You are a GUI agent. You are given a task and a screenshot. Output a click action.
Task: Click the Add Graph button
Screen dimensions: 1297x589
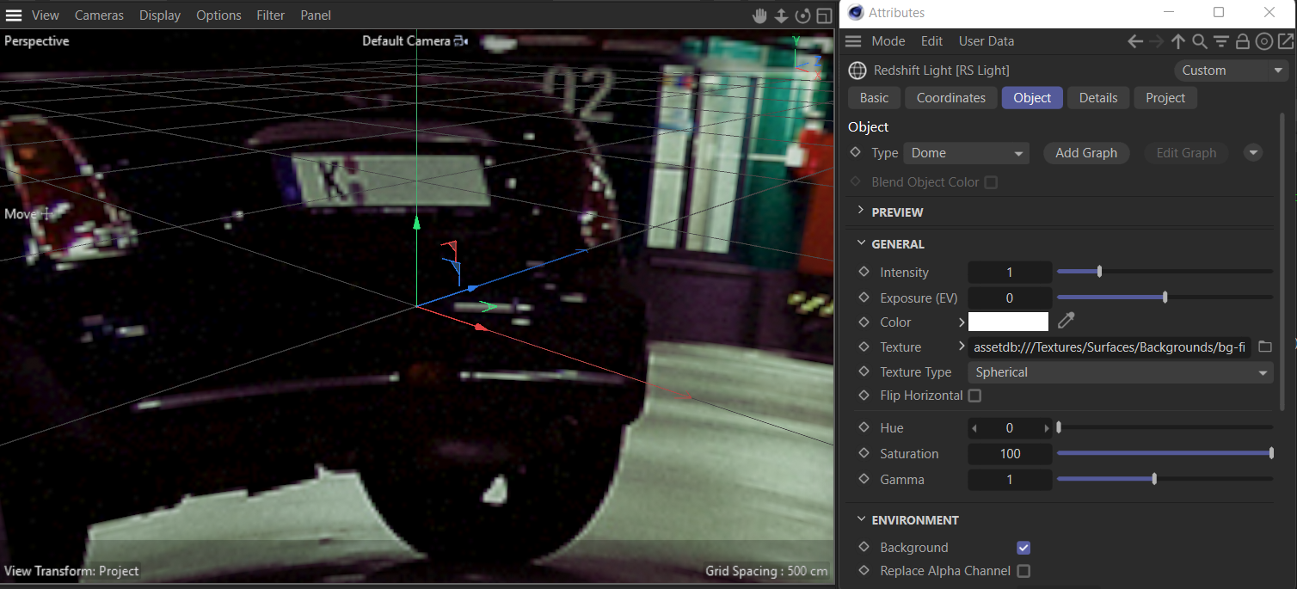[x=1086, y=153]
